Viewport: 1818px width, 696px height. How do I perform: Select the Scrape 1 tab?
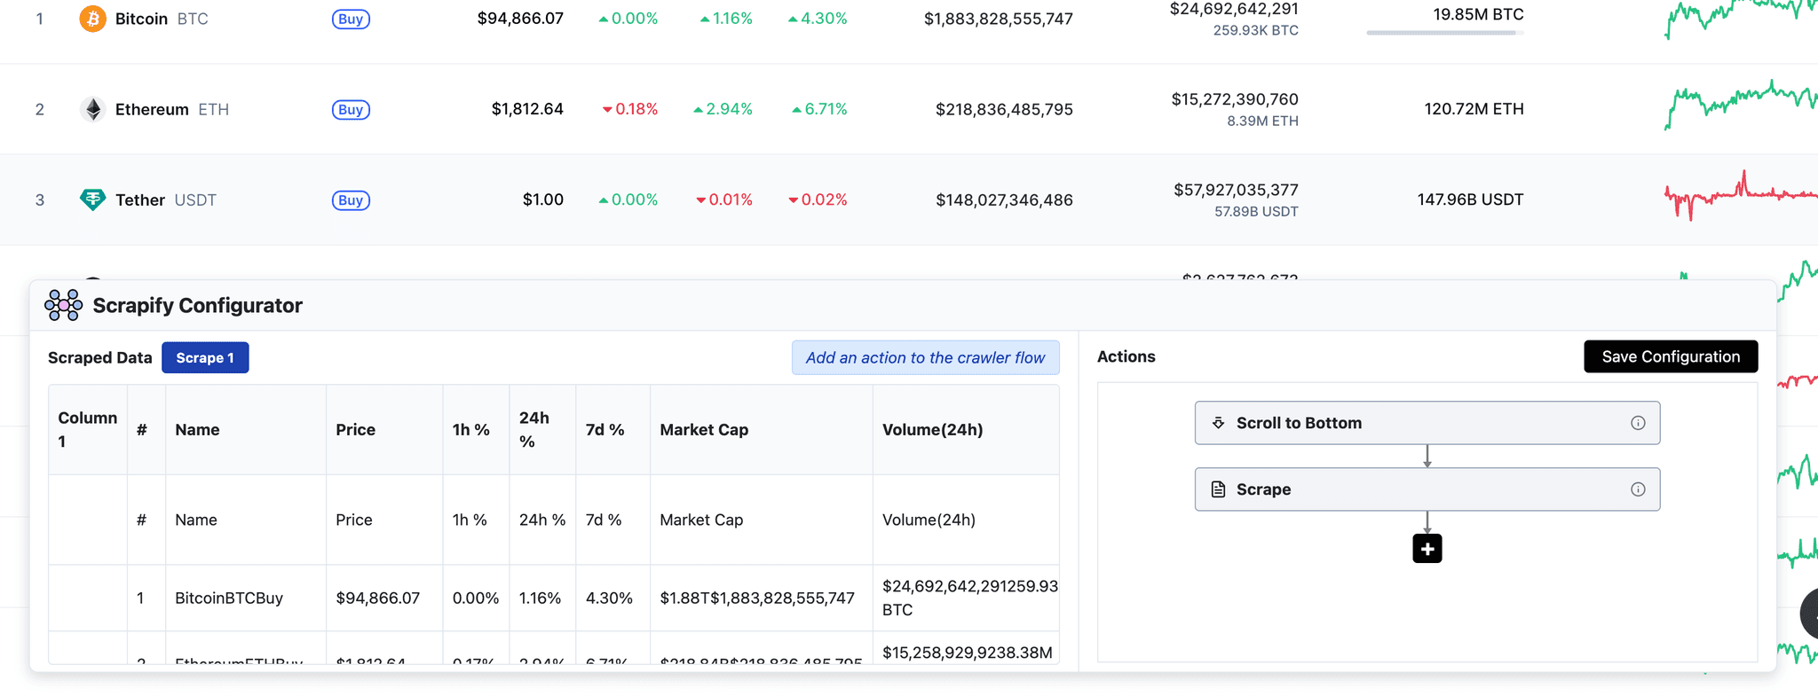point(205,357)
